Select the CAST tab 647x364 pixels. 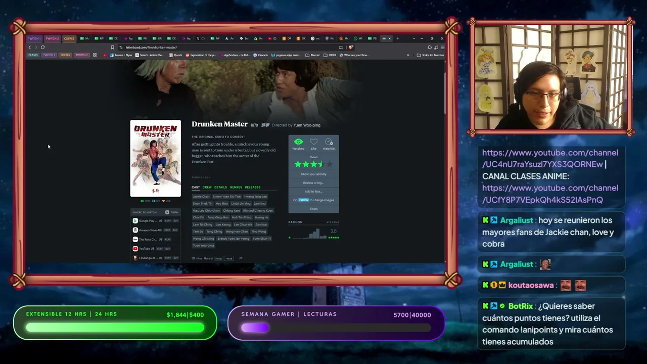pyautogui.click(x=196, y=188)
